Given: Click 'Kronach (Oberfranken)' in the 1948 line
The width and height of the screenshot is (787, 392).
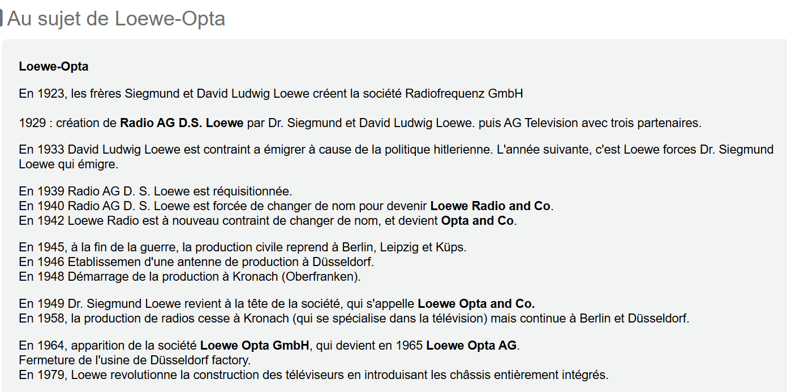Looking at the screenshot, I should [x=297, y=277].
